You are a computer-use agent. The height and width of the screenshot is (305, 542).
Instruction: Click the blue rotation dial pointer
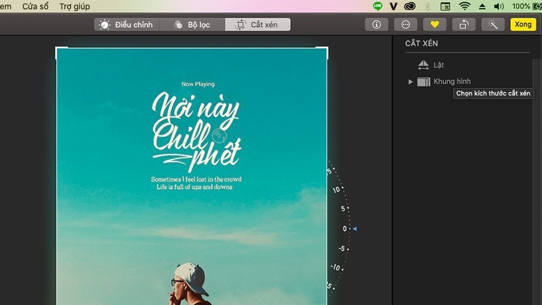click(x=354, y=228)
